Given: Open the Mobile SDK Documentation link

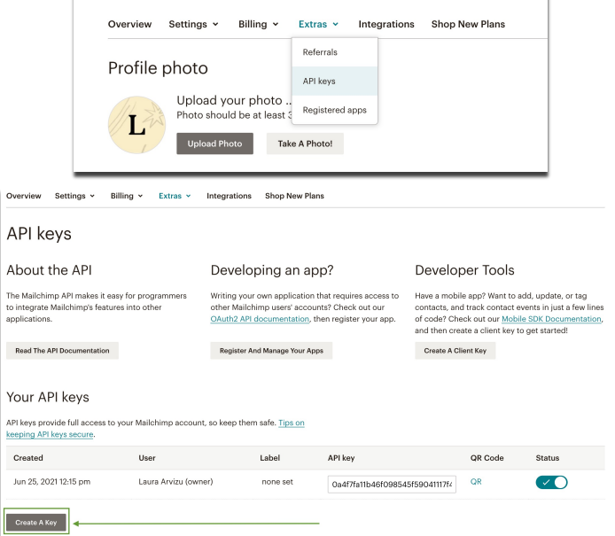Looking at the screenshot, I should (551, 319).
